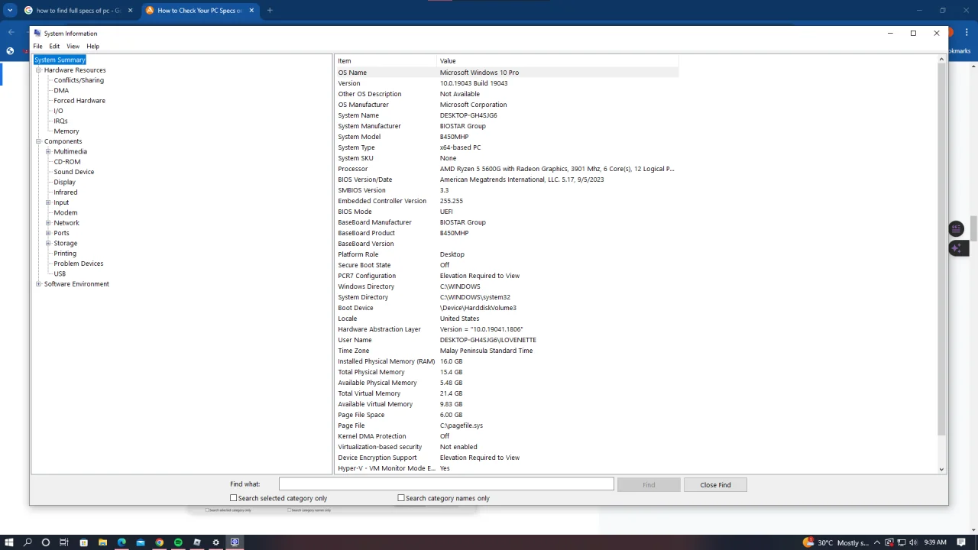Image resolution: width=978 pixels, height=550 pixels.
Task: Select System Summary in the tree
Action: [x=60, y=60]
